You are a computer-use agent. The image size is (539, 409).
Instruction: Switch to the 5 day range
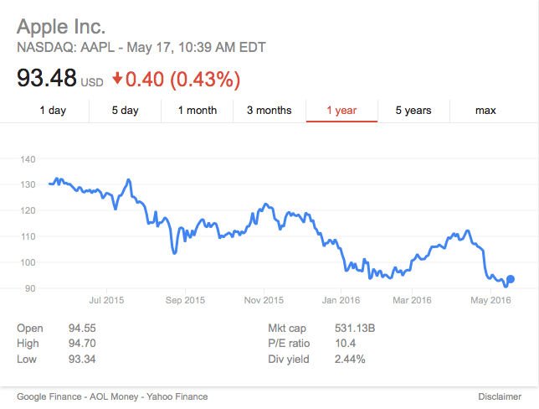[125, 111]
